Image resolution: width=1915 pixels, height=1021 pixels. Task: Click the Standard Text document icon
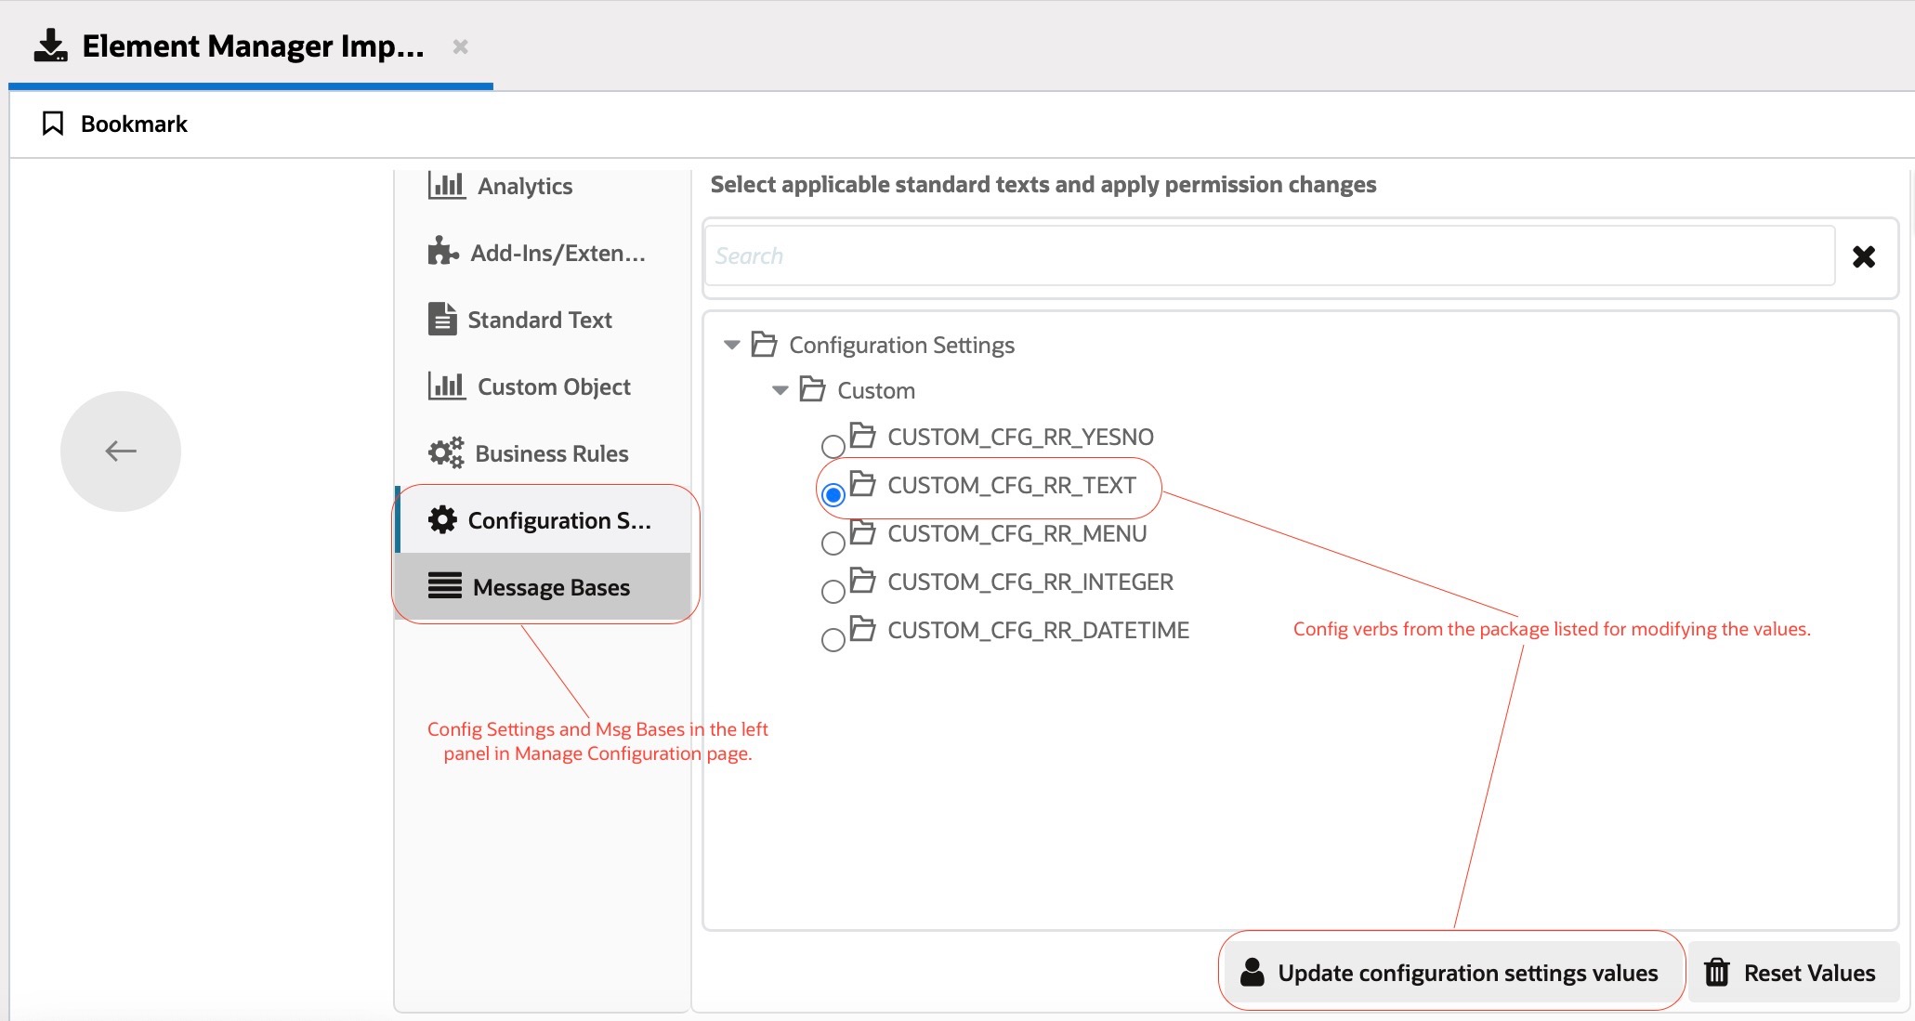[442, 319]
